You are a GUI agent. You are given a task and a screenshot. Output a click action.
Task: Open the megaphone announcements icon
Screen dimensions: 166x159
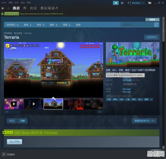(x=116, y=3)
